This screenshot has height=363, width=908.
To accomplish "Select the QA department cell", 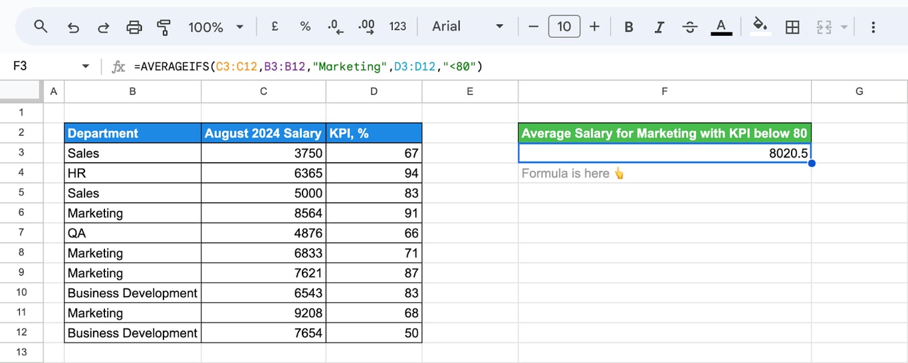I will [132, 233].
